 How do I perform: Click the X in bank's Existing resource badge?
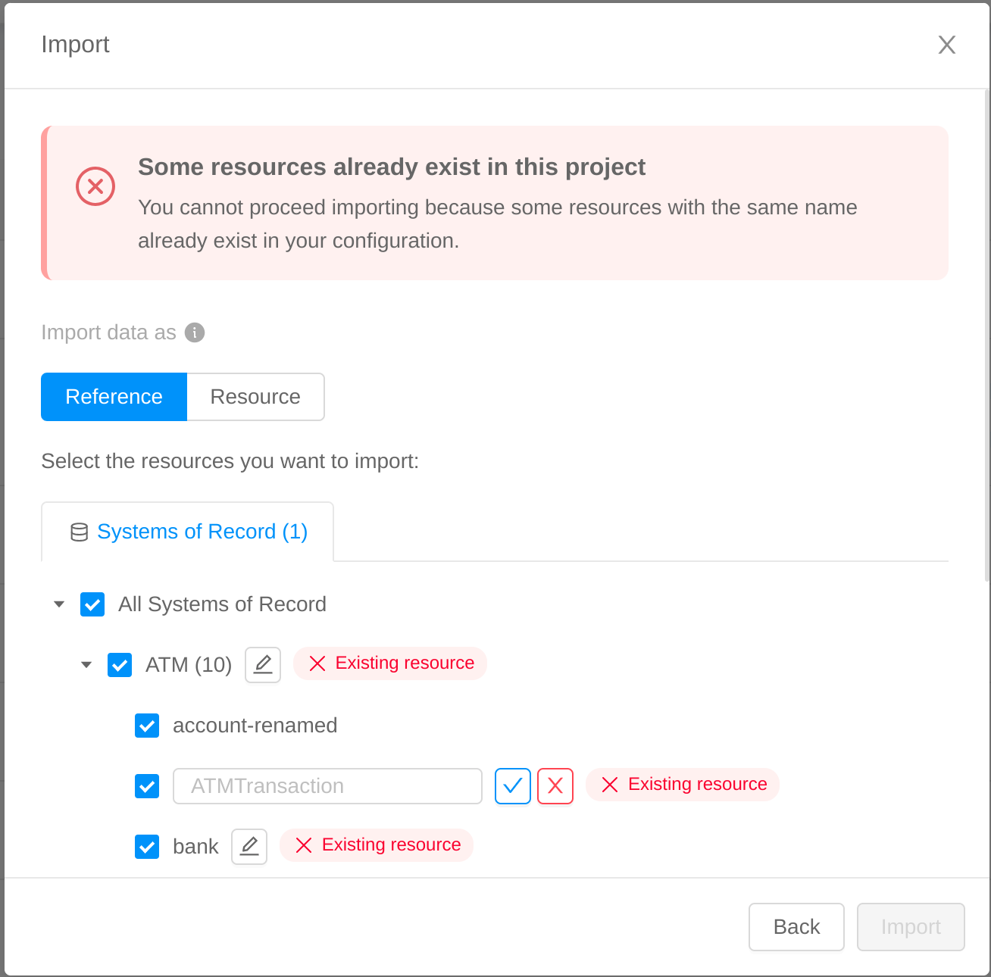coord(303,845)
